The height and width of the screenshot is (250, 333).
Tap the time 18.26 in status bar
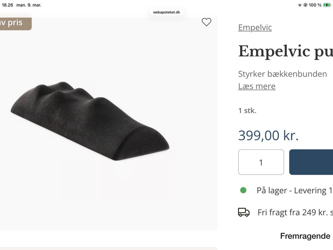[x=7, y=5]
